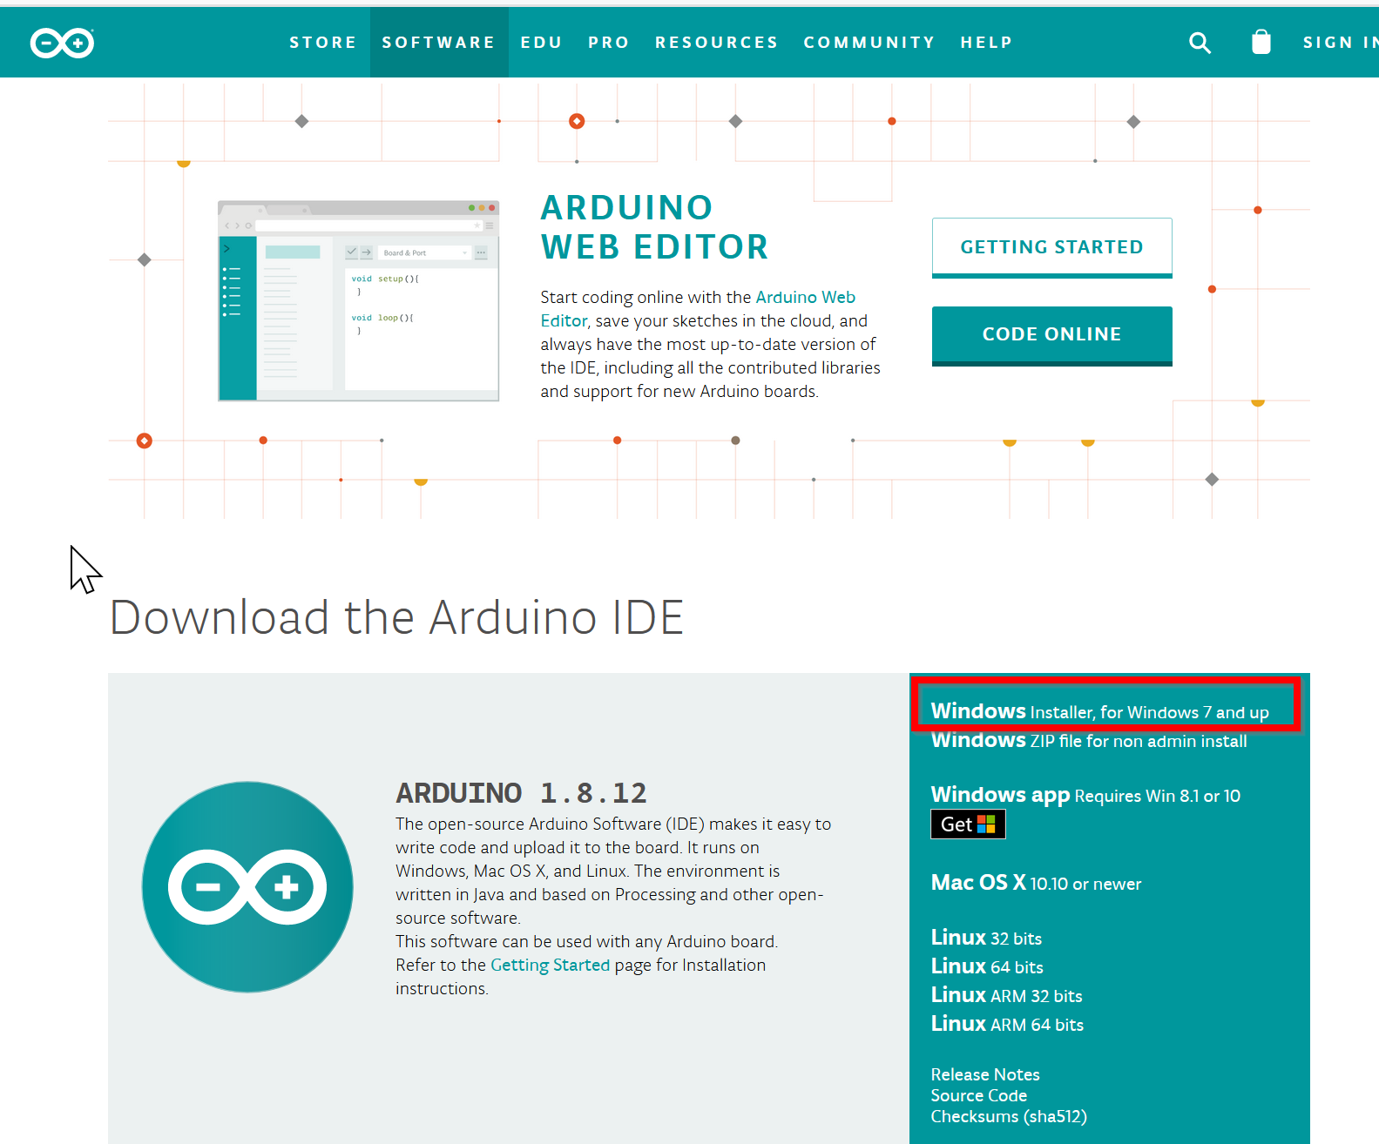Screen dimensions: 1379x1144
Task: Download Mac OS X 10.10 or newer
Action: coord(1036,883)
